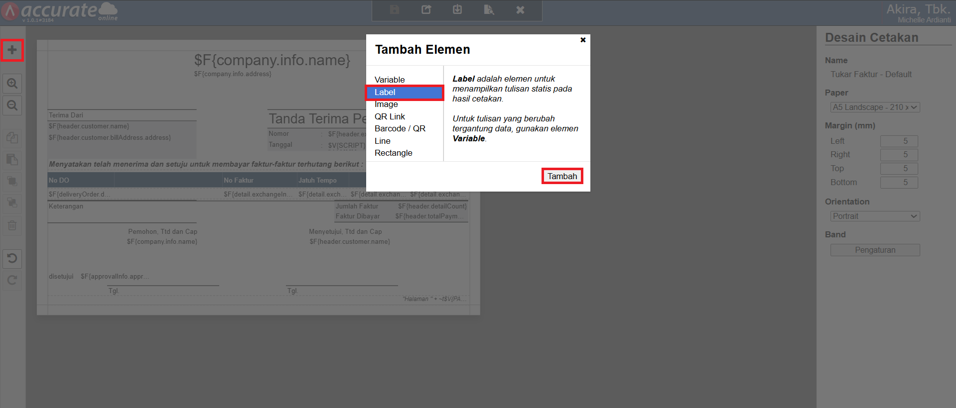This screenshot has width=956, height=408.
Task: Choose QR Link element type
Action: pos(390,116)
